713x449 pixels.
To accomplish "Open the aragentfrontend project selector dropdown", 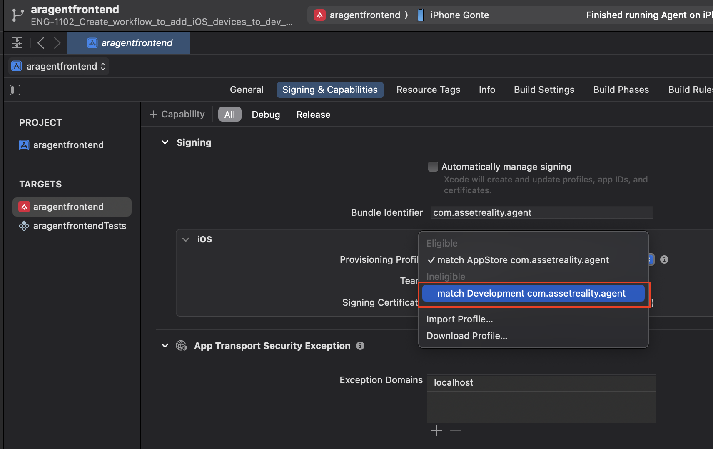I will 59,66.
